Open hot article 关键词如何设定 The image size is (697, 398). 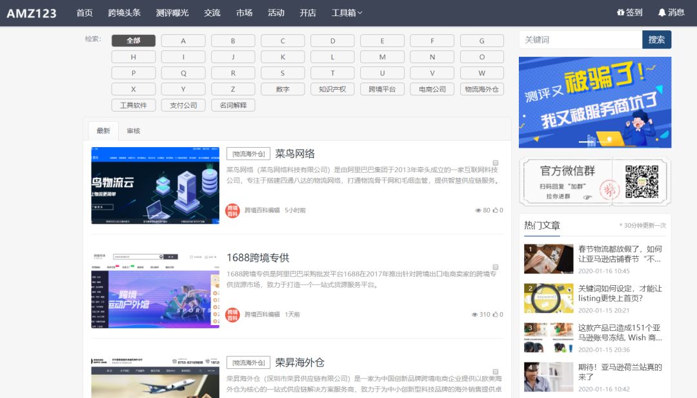pyautogui.click(x=620, y=293)
